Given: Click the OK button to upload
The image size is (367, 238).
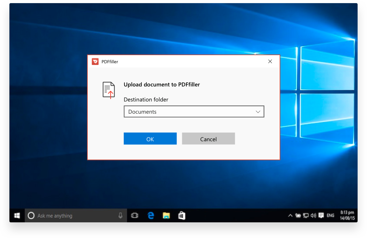Looking at the screenshot, I should (150, 138).
